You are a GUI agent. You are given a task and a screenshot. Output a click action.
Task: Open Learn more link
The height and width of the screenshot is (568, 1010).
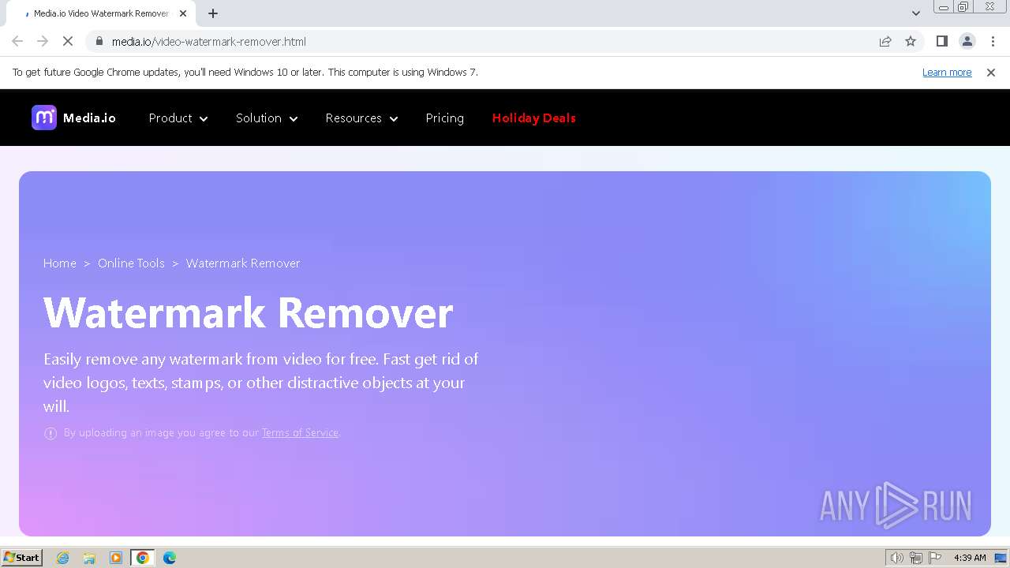coord(947,72)
